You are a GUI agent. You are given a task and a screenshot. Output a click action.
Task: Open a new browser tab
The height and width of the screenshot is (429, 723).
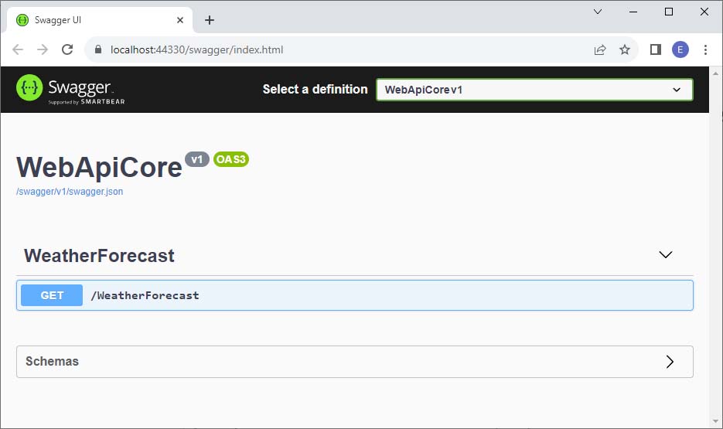pyautogui.click(x=210, y=20)
